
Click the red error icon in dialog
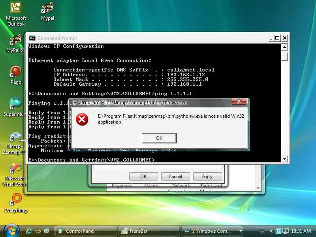(x=82, y=119)
